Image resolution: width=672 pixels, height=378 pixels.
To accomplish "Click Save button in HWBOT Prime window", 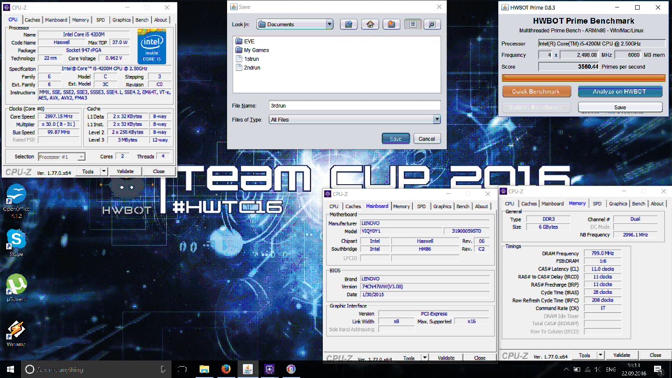I will point(620,107).
